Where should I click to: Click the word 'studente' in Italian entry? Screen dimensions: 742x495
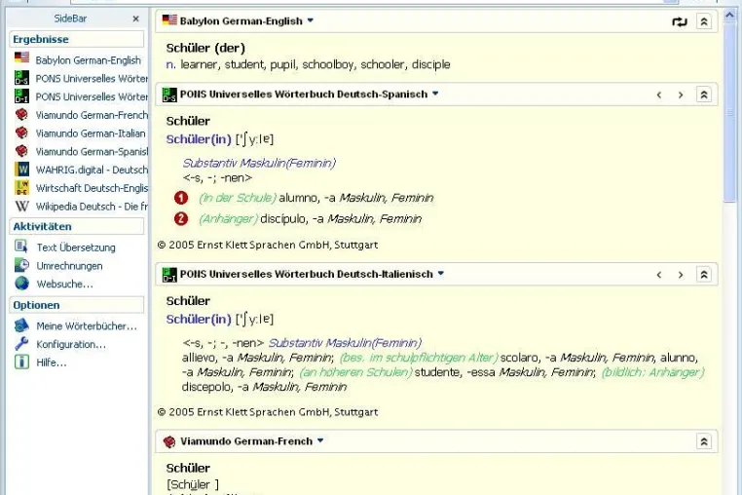[438, 372]
